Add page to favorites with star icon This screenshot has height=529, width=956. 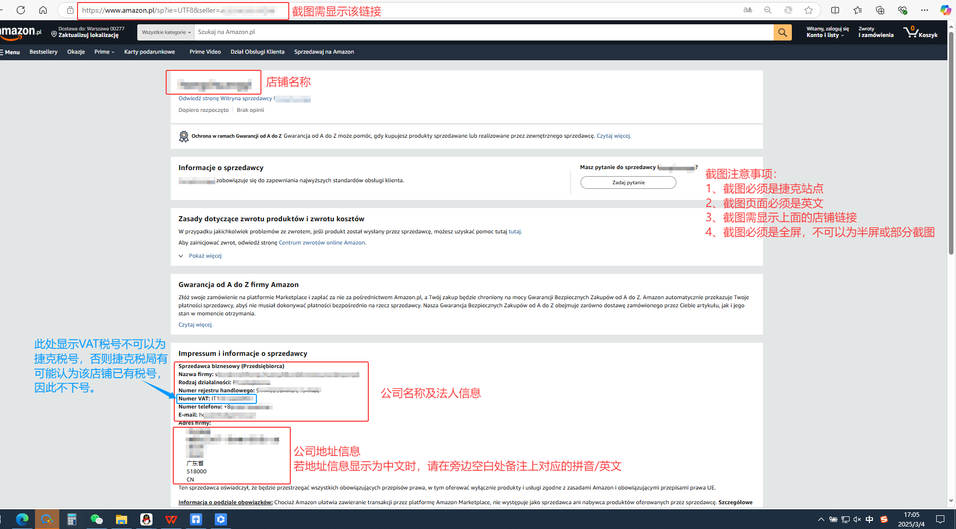(x=809, y=10)
